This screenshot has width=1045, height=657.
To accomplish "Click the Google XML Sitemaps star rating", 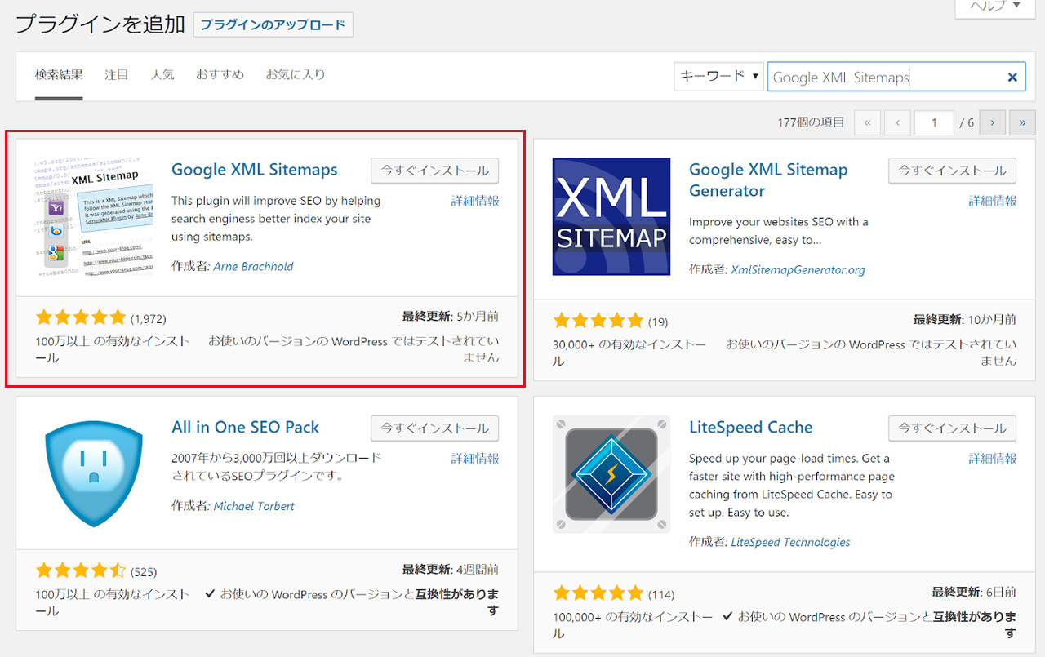I will pyautogui.click(x=81, y=317).
